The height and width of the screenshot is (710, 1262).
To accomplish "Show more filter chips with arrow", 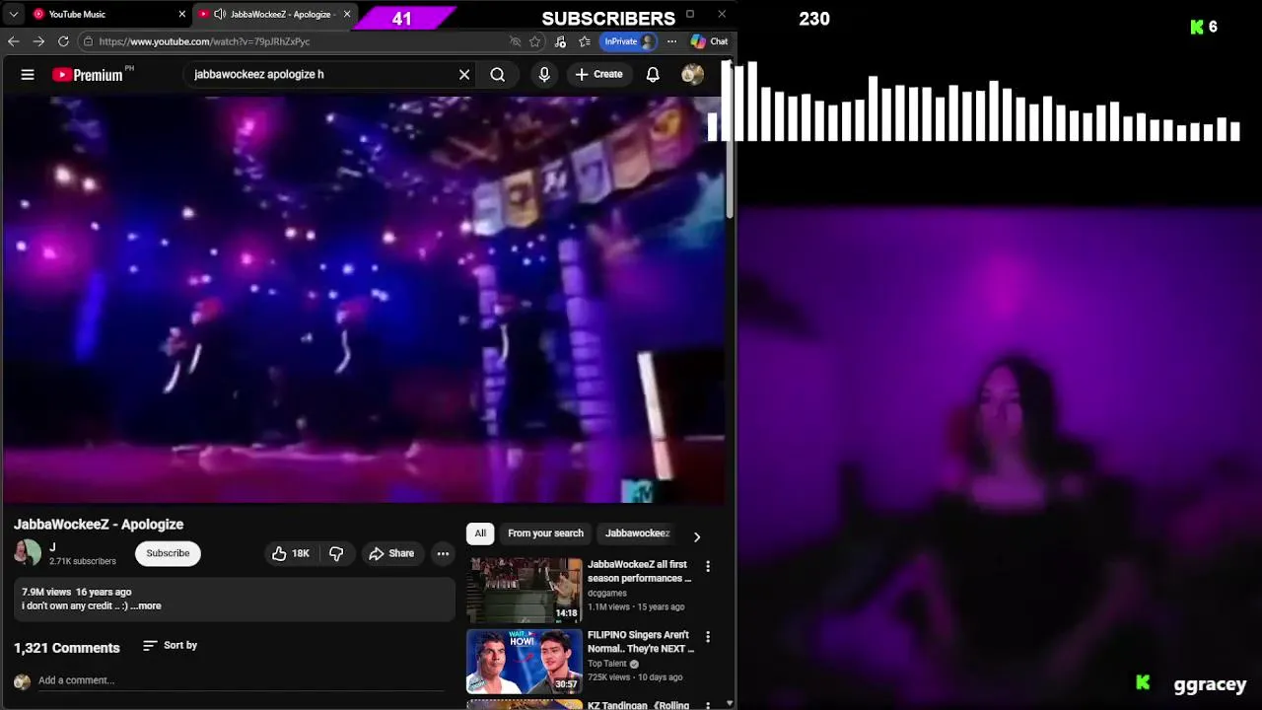I will point(696,536).
